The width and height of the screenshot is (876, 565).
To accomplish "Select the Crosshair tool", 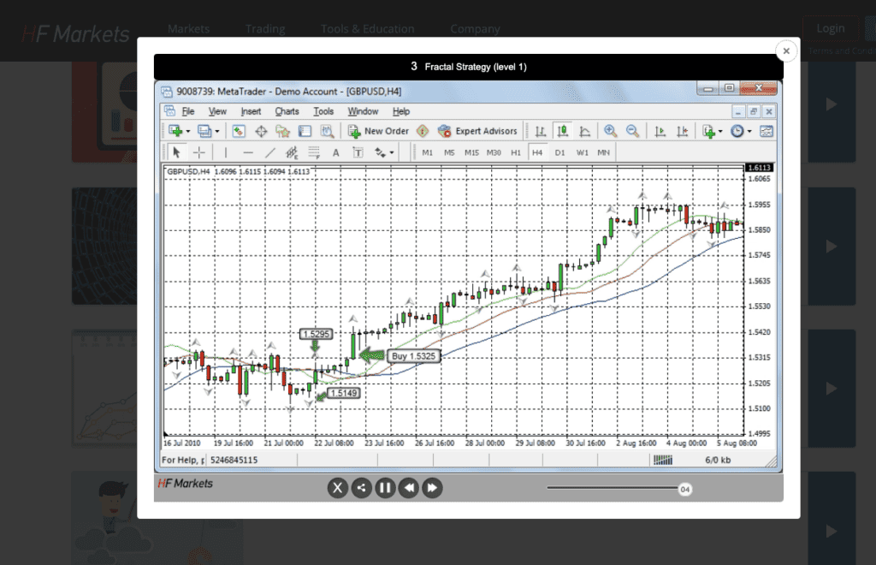I will [x=198, y=152].
